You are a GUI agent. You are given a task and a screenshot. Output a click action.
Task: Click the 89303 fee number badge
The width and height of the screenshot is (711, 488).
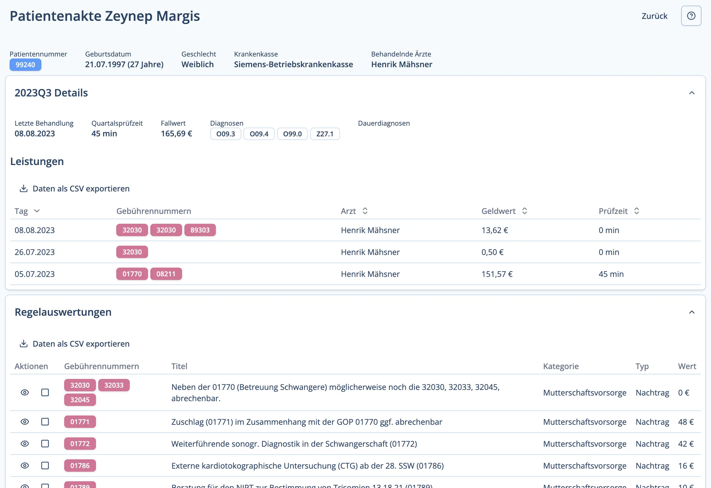coord(200,230)
